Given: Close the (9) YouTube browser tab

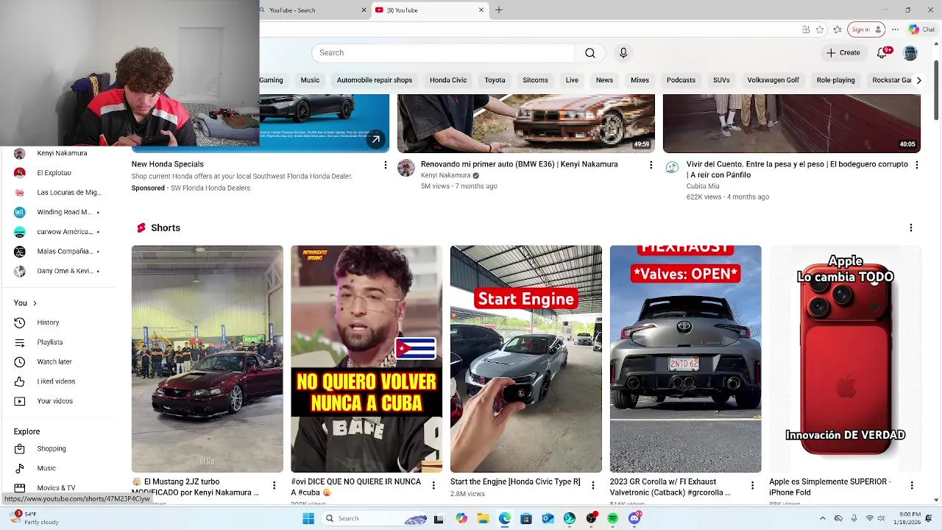Looking at the screenshot, I should tap(481, 10).
